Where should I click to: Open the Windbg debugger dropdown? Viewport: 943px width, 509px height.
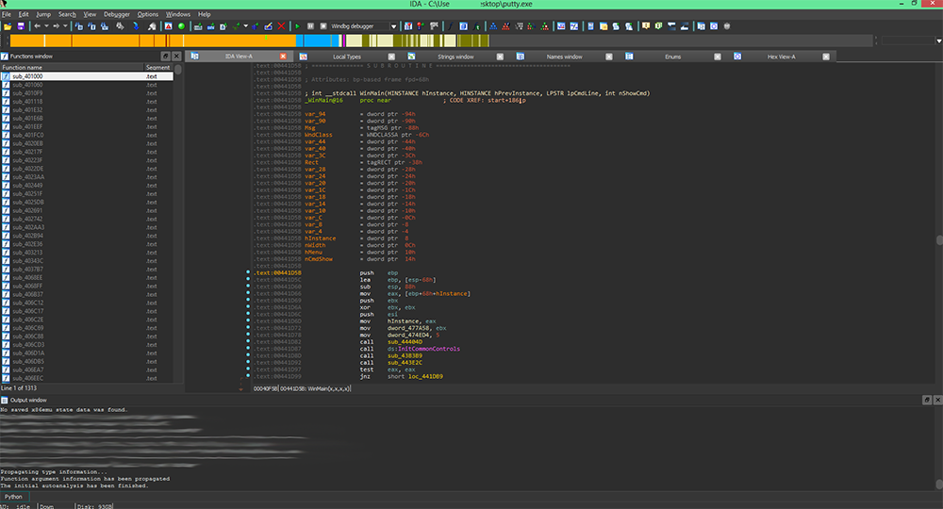(x=393, y=26)
